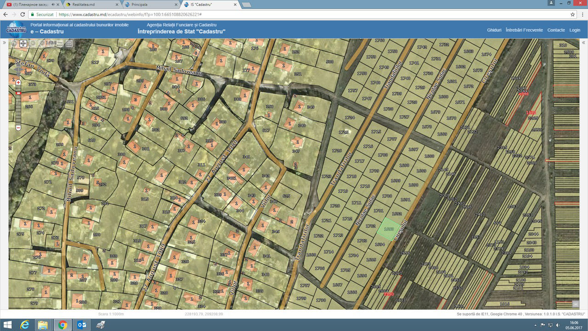Viewport: 588px width, 331px height.
Task: Zoom in with the red plus button
Action: point(18,83)
